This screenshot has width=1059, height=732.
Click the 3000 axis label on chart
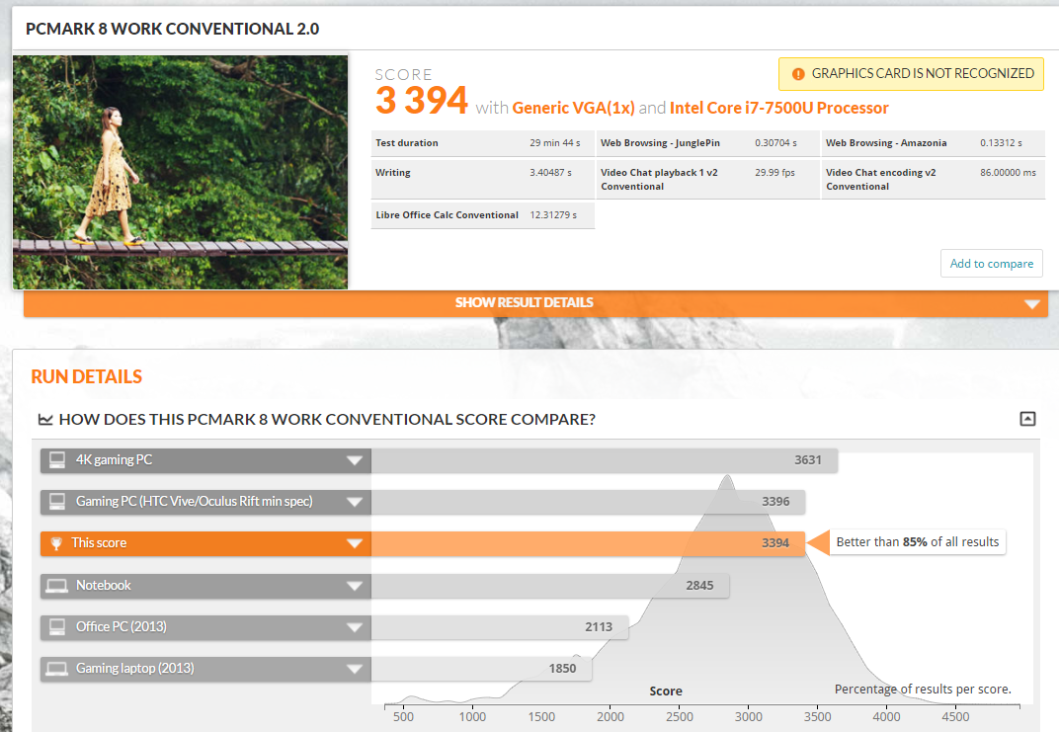click(x=749, y=717)
